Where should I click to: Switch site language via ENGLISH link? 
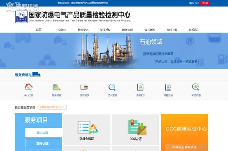click(193, 3)
